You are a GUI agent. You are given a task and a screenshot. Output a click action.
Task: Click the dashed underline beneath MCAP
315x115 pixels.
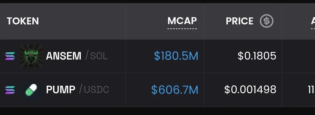click(x=182, y=29)
